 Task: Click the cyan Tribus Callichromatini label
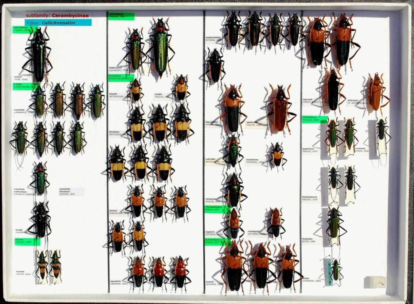pos(58,23)
